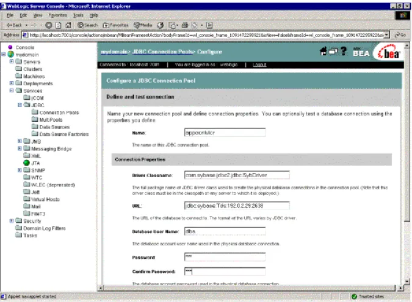Click the Go button beside address bar

(x=400, y=35)
